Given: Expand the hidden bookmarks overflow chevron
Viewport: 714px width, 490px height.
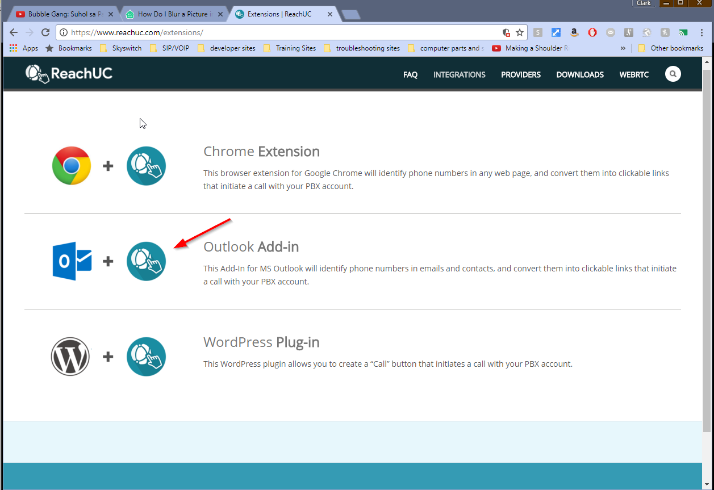Looking at the screenshot, I should [623, 48].
